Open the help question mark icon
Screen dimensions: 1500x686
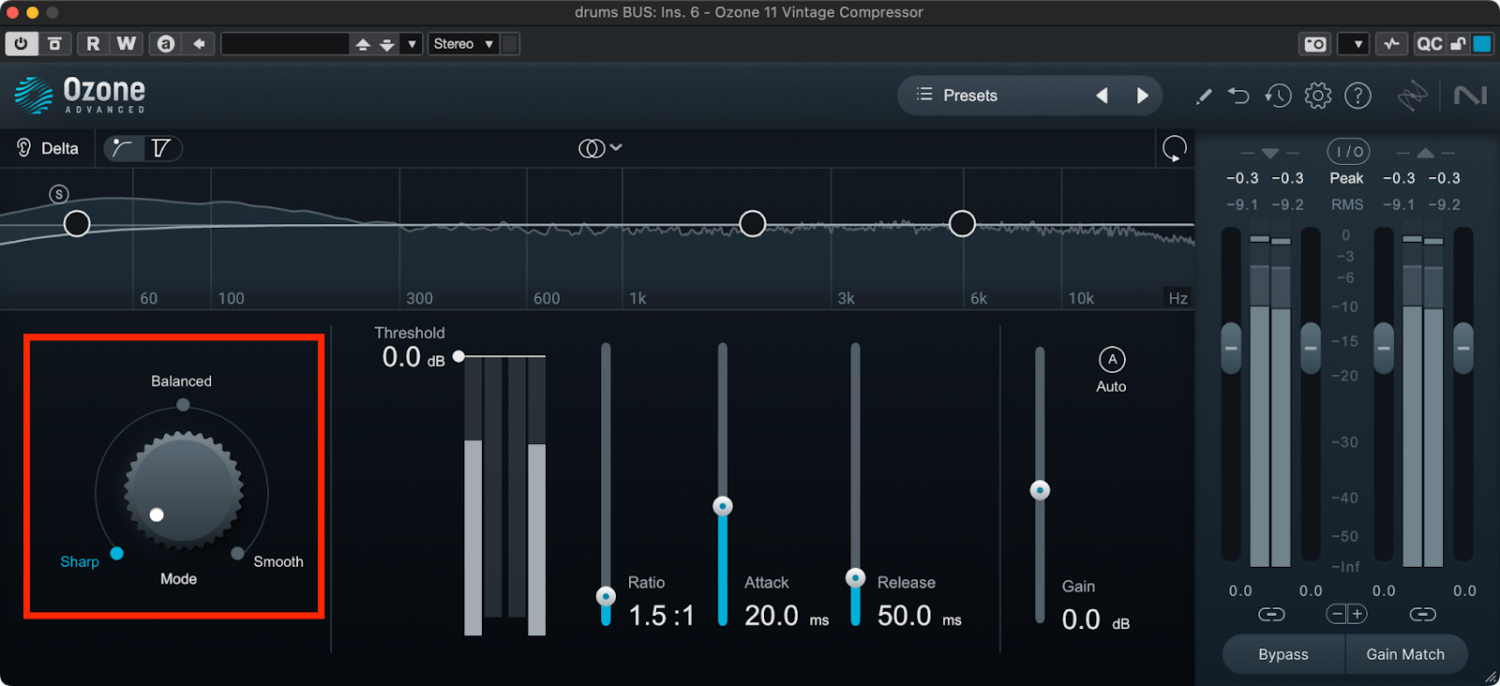(1357, 96)
